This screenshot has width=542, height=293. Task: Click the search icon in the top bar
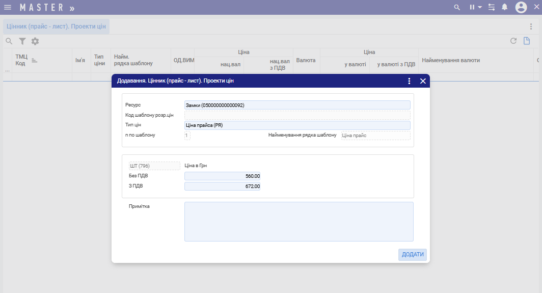click(457, 7)
